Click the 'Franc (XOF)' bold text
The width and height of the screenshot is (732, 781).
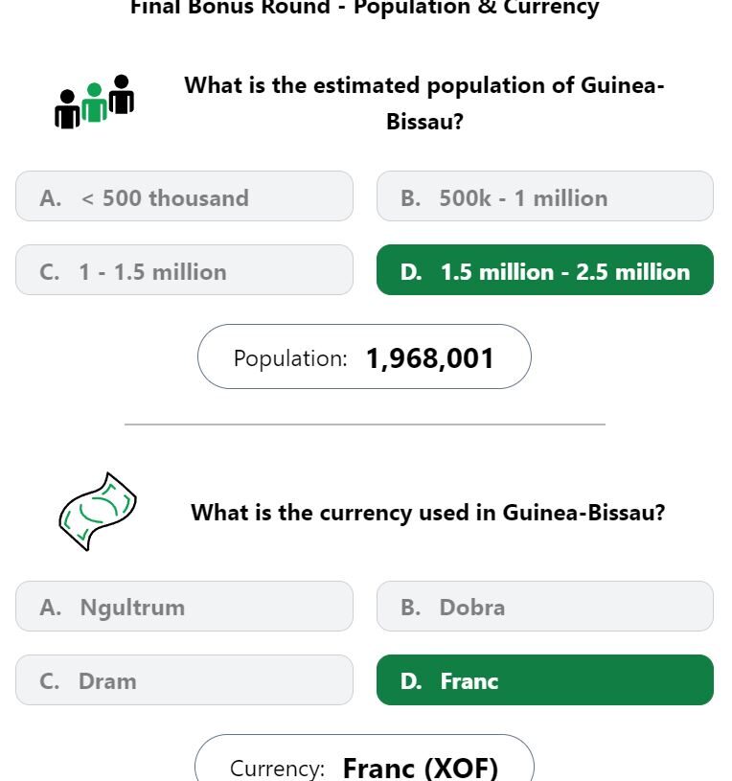[x=420, y=768]
